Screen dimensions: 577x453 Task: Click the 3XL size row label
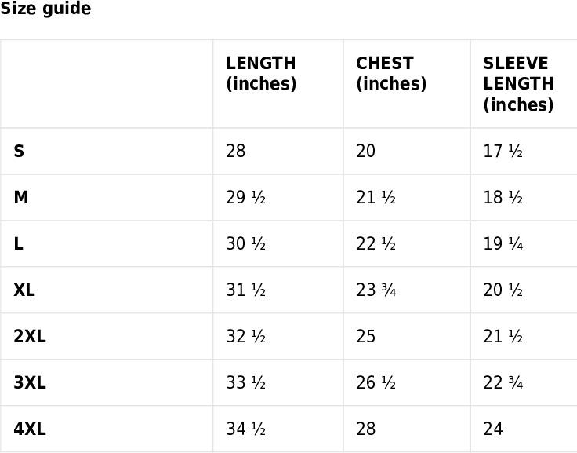[x=30, y=382]
